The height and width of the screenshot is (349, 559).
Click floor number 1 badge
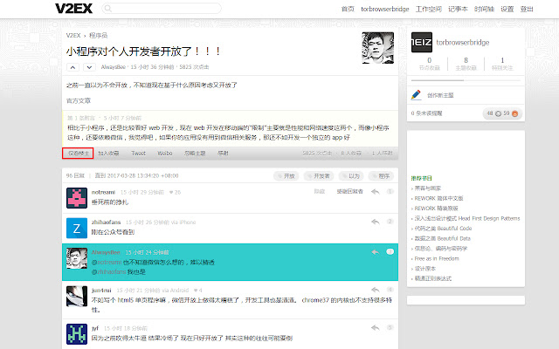(390, 192)
